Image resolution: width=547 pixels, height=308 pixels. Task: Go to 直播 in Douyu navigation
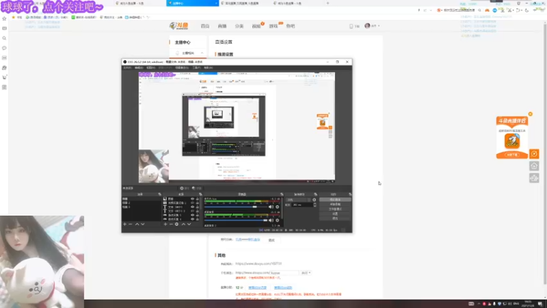tap(222, 26)
